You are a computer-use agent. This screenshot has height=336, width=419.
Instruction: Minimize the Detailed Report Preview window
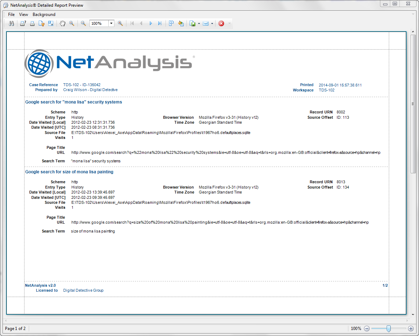coord(386,4)
